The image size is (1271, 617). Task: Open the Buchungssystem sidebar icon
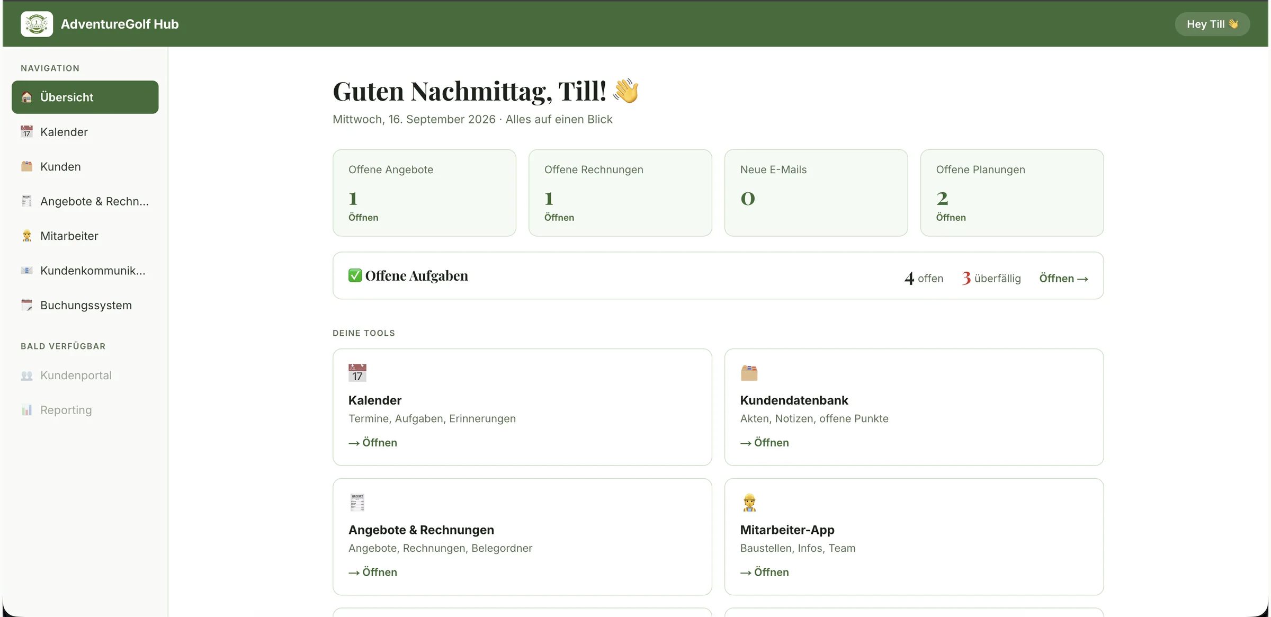tap(26, 305)
